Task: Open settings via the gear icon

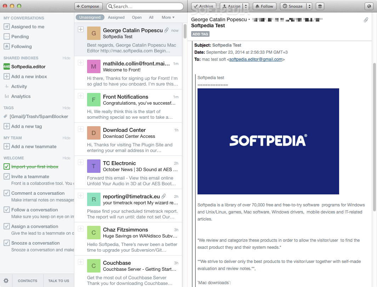Action: click(6, 281)
